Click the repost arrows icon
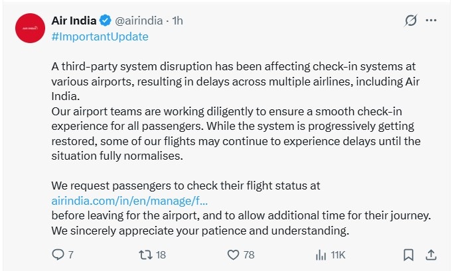The image size is (454, 271). (x=143, y=254)
